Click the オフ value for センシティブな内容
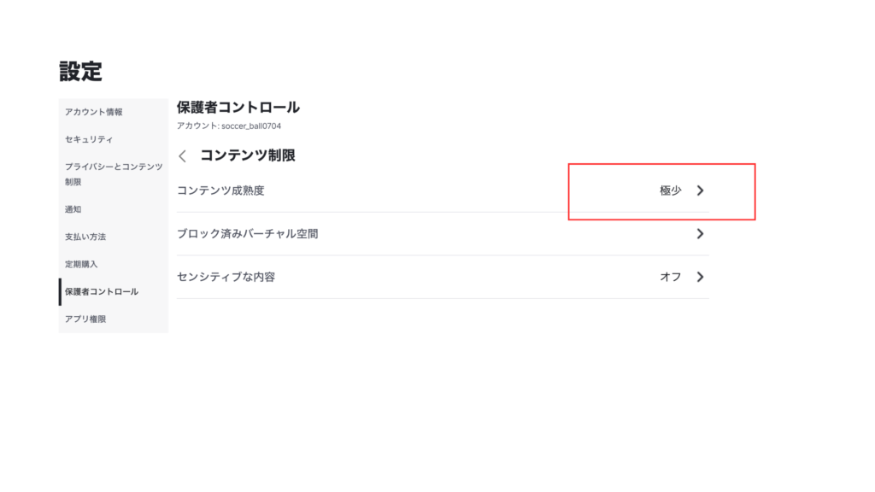Viewport: 875px width, 492px height. [670, 277]
